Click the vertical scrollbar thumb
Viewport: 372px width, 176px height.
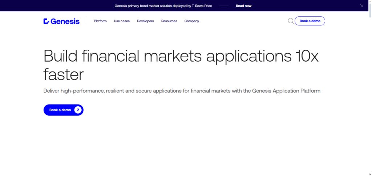pos(370,10)
